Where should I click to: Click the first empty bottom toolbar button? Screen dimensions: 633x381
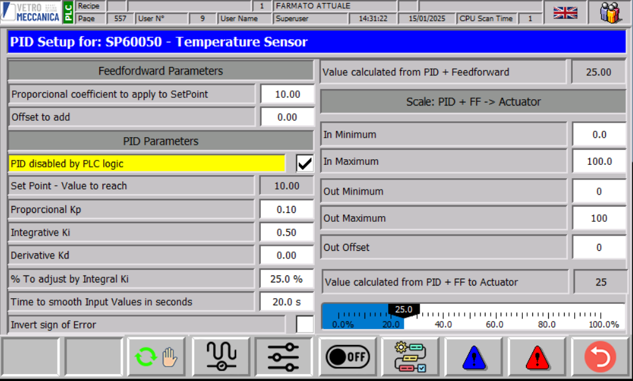(30, 357)
